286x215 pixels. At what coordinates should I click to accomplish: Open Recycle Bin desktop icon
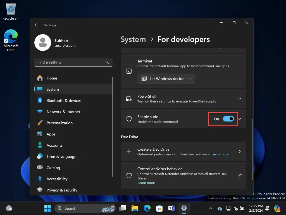click(11, 11)
